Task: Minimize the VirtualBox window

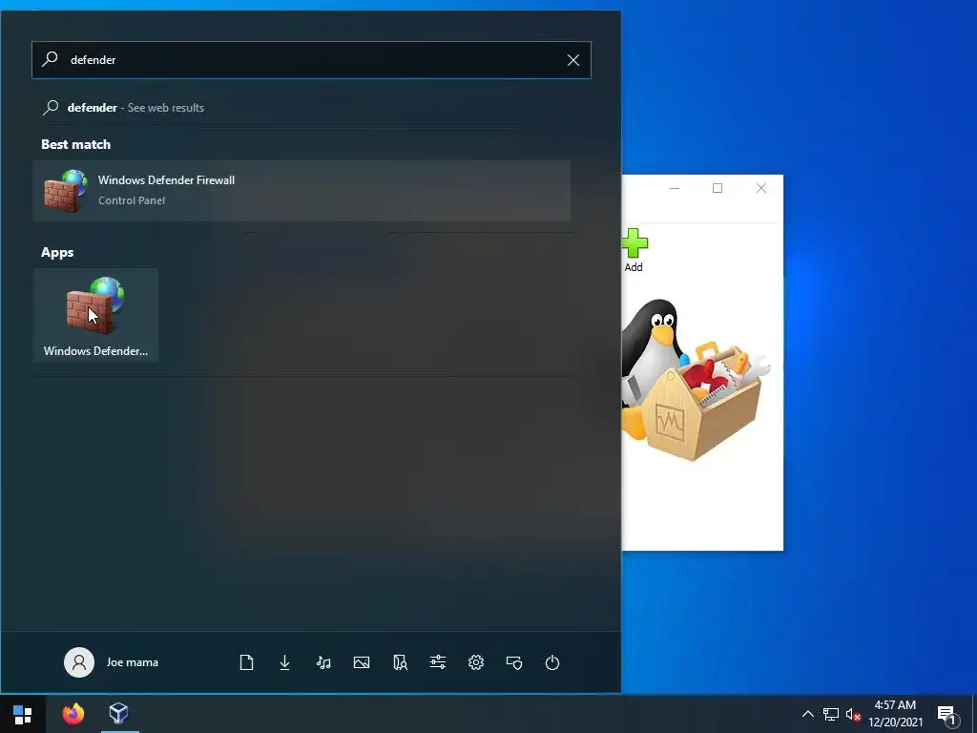Action: (675, 188)
